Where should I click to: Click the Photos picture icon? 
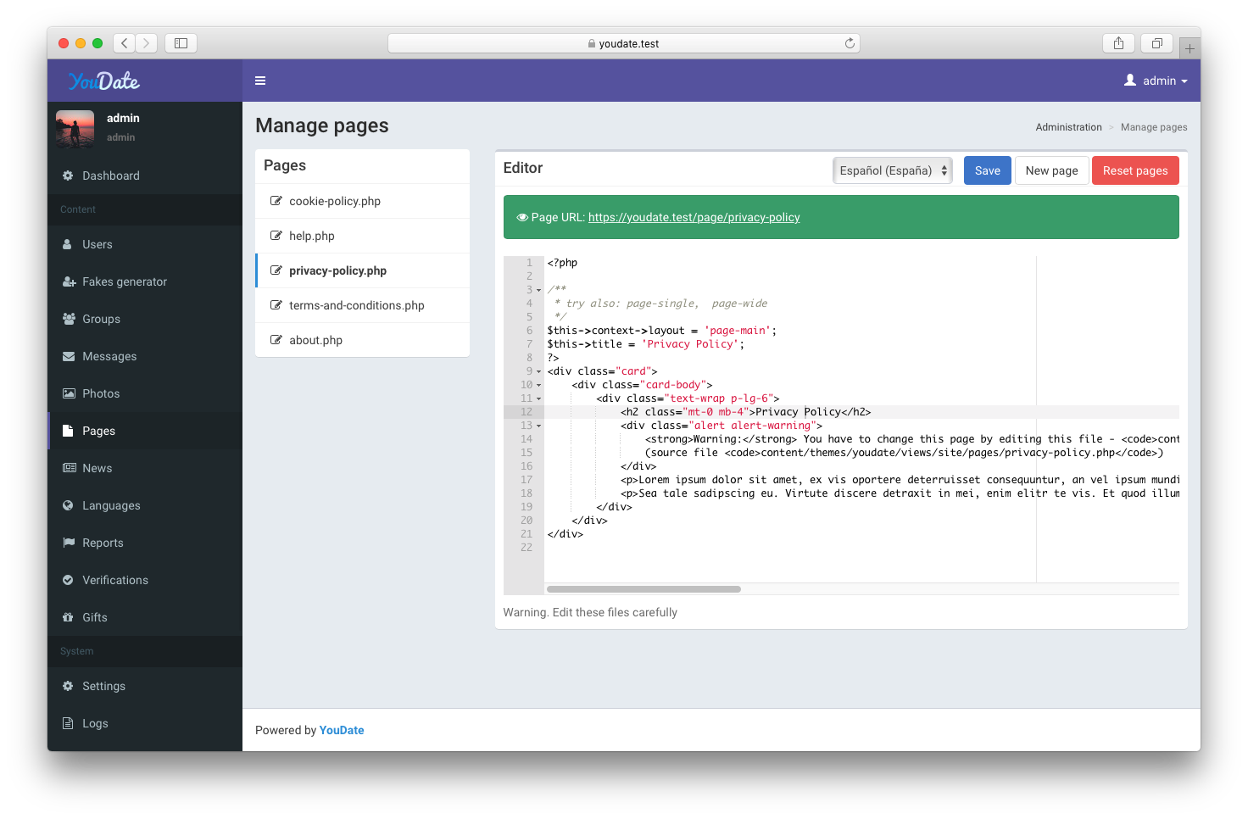pyautogui.click(x=69, y=393)
